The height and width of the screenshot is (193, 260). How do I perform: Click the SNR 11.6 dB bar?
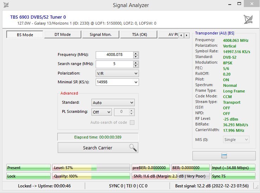171,176
